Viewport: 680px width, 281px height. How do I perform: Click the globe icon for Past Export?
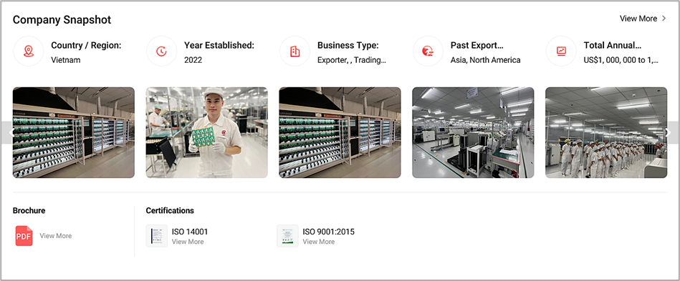(x=428, y=51)
